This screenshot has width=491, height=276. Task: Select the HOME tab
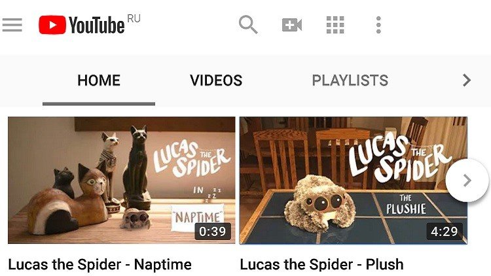click(99, 80)
